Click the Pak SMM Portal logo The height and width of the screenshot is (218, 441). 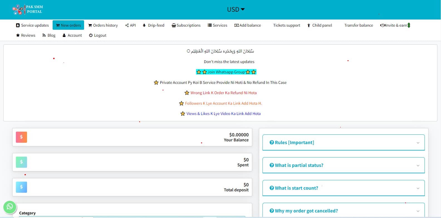(28, 9)
